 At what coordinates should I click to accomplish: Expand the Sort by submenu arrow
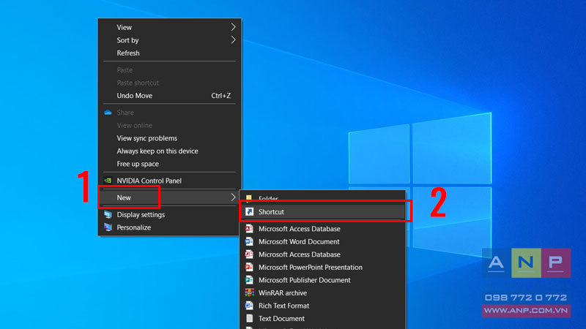(233, 40)
